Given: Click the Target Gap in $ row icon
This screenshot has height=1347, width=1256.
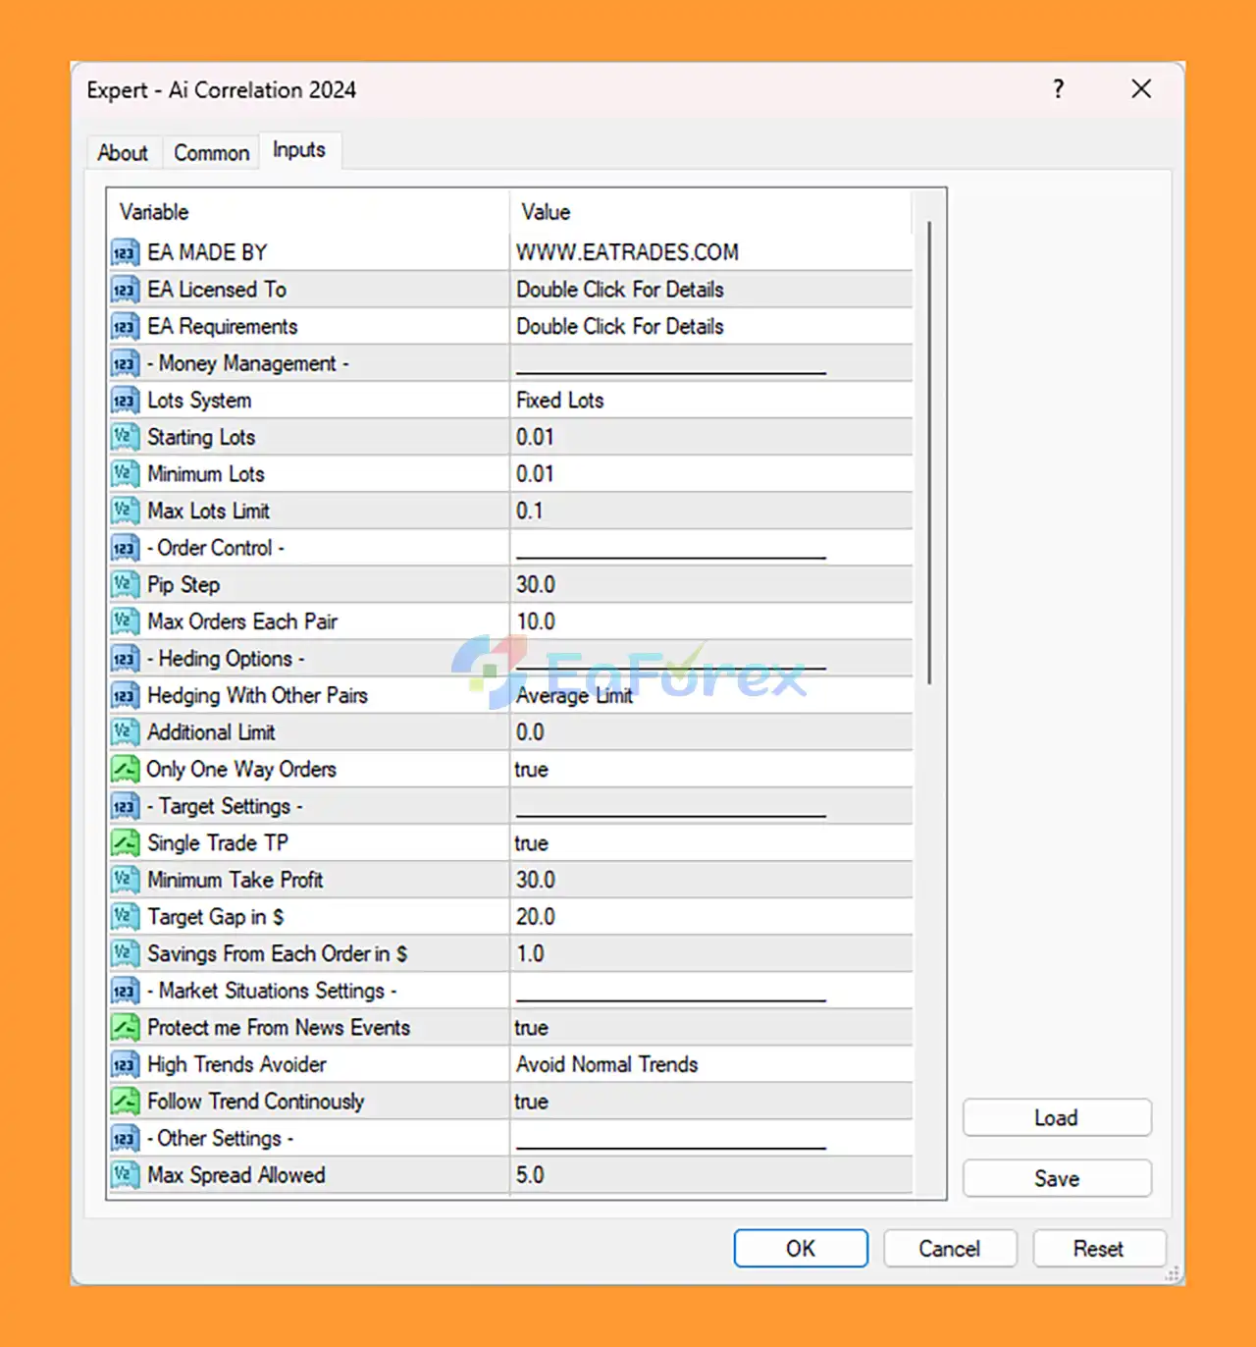Looking at the screenshot, I should pos(125,917).
